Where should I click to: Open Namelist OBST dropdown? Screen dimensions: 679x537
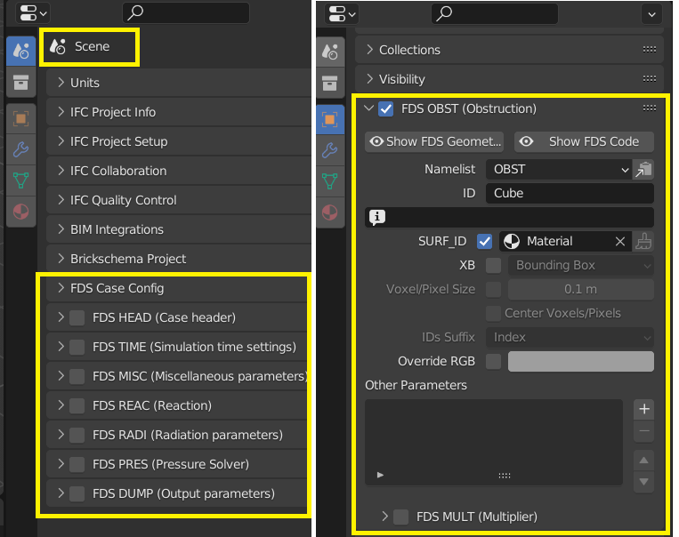point(558,169)
